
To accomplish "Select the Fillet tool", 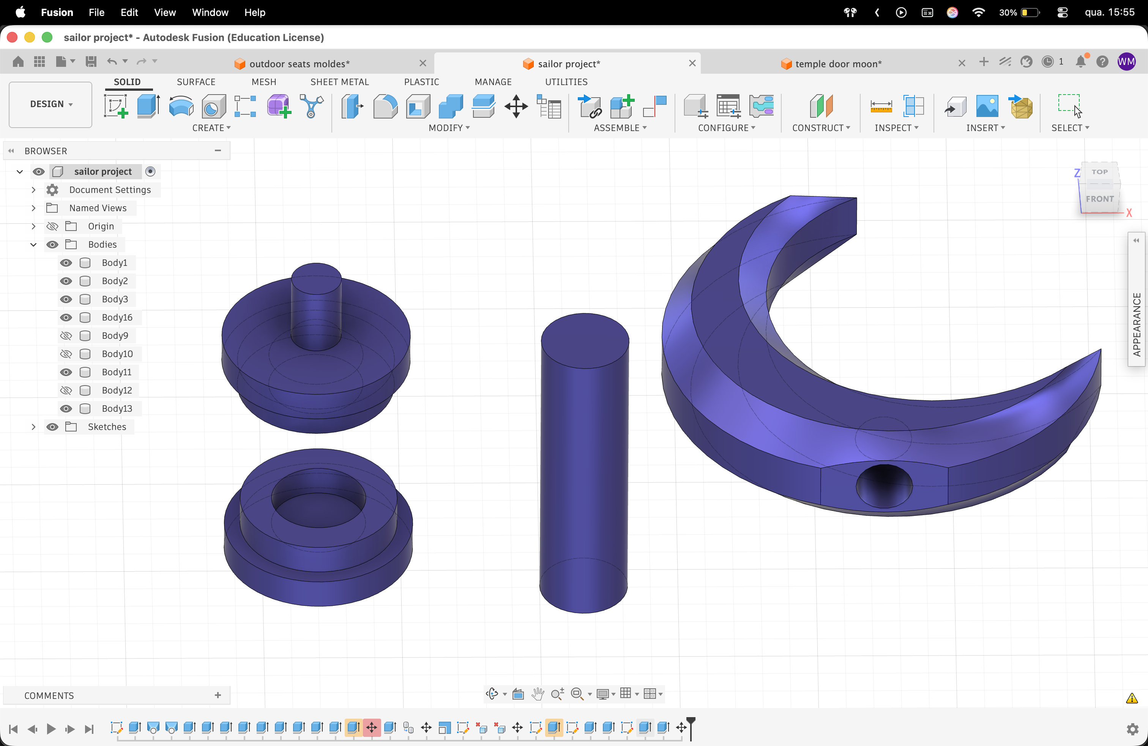I will pos(385,106).
